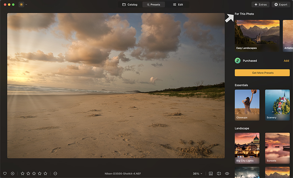Expand the dropdown arrow beside Luminar logo
Screen dimensions: 293x178
26,5
